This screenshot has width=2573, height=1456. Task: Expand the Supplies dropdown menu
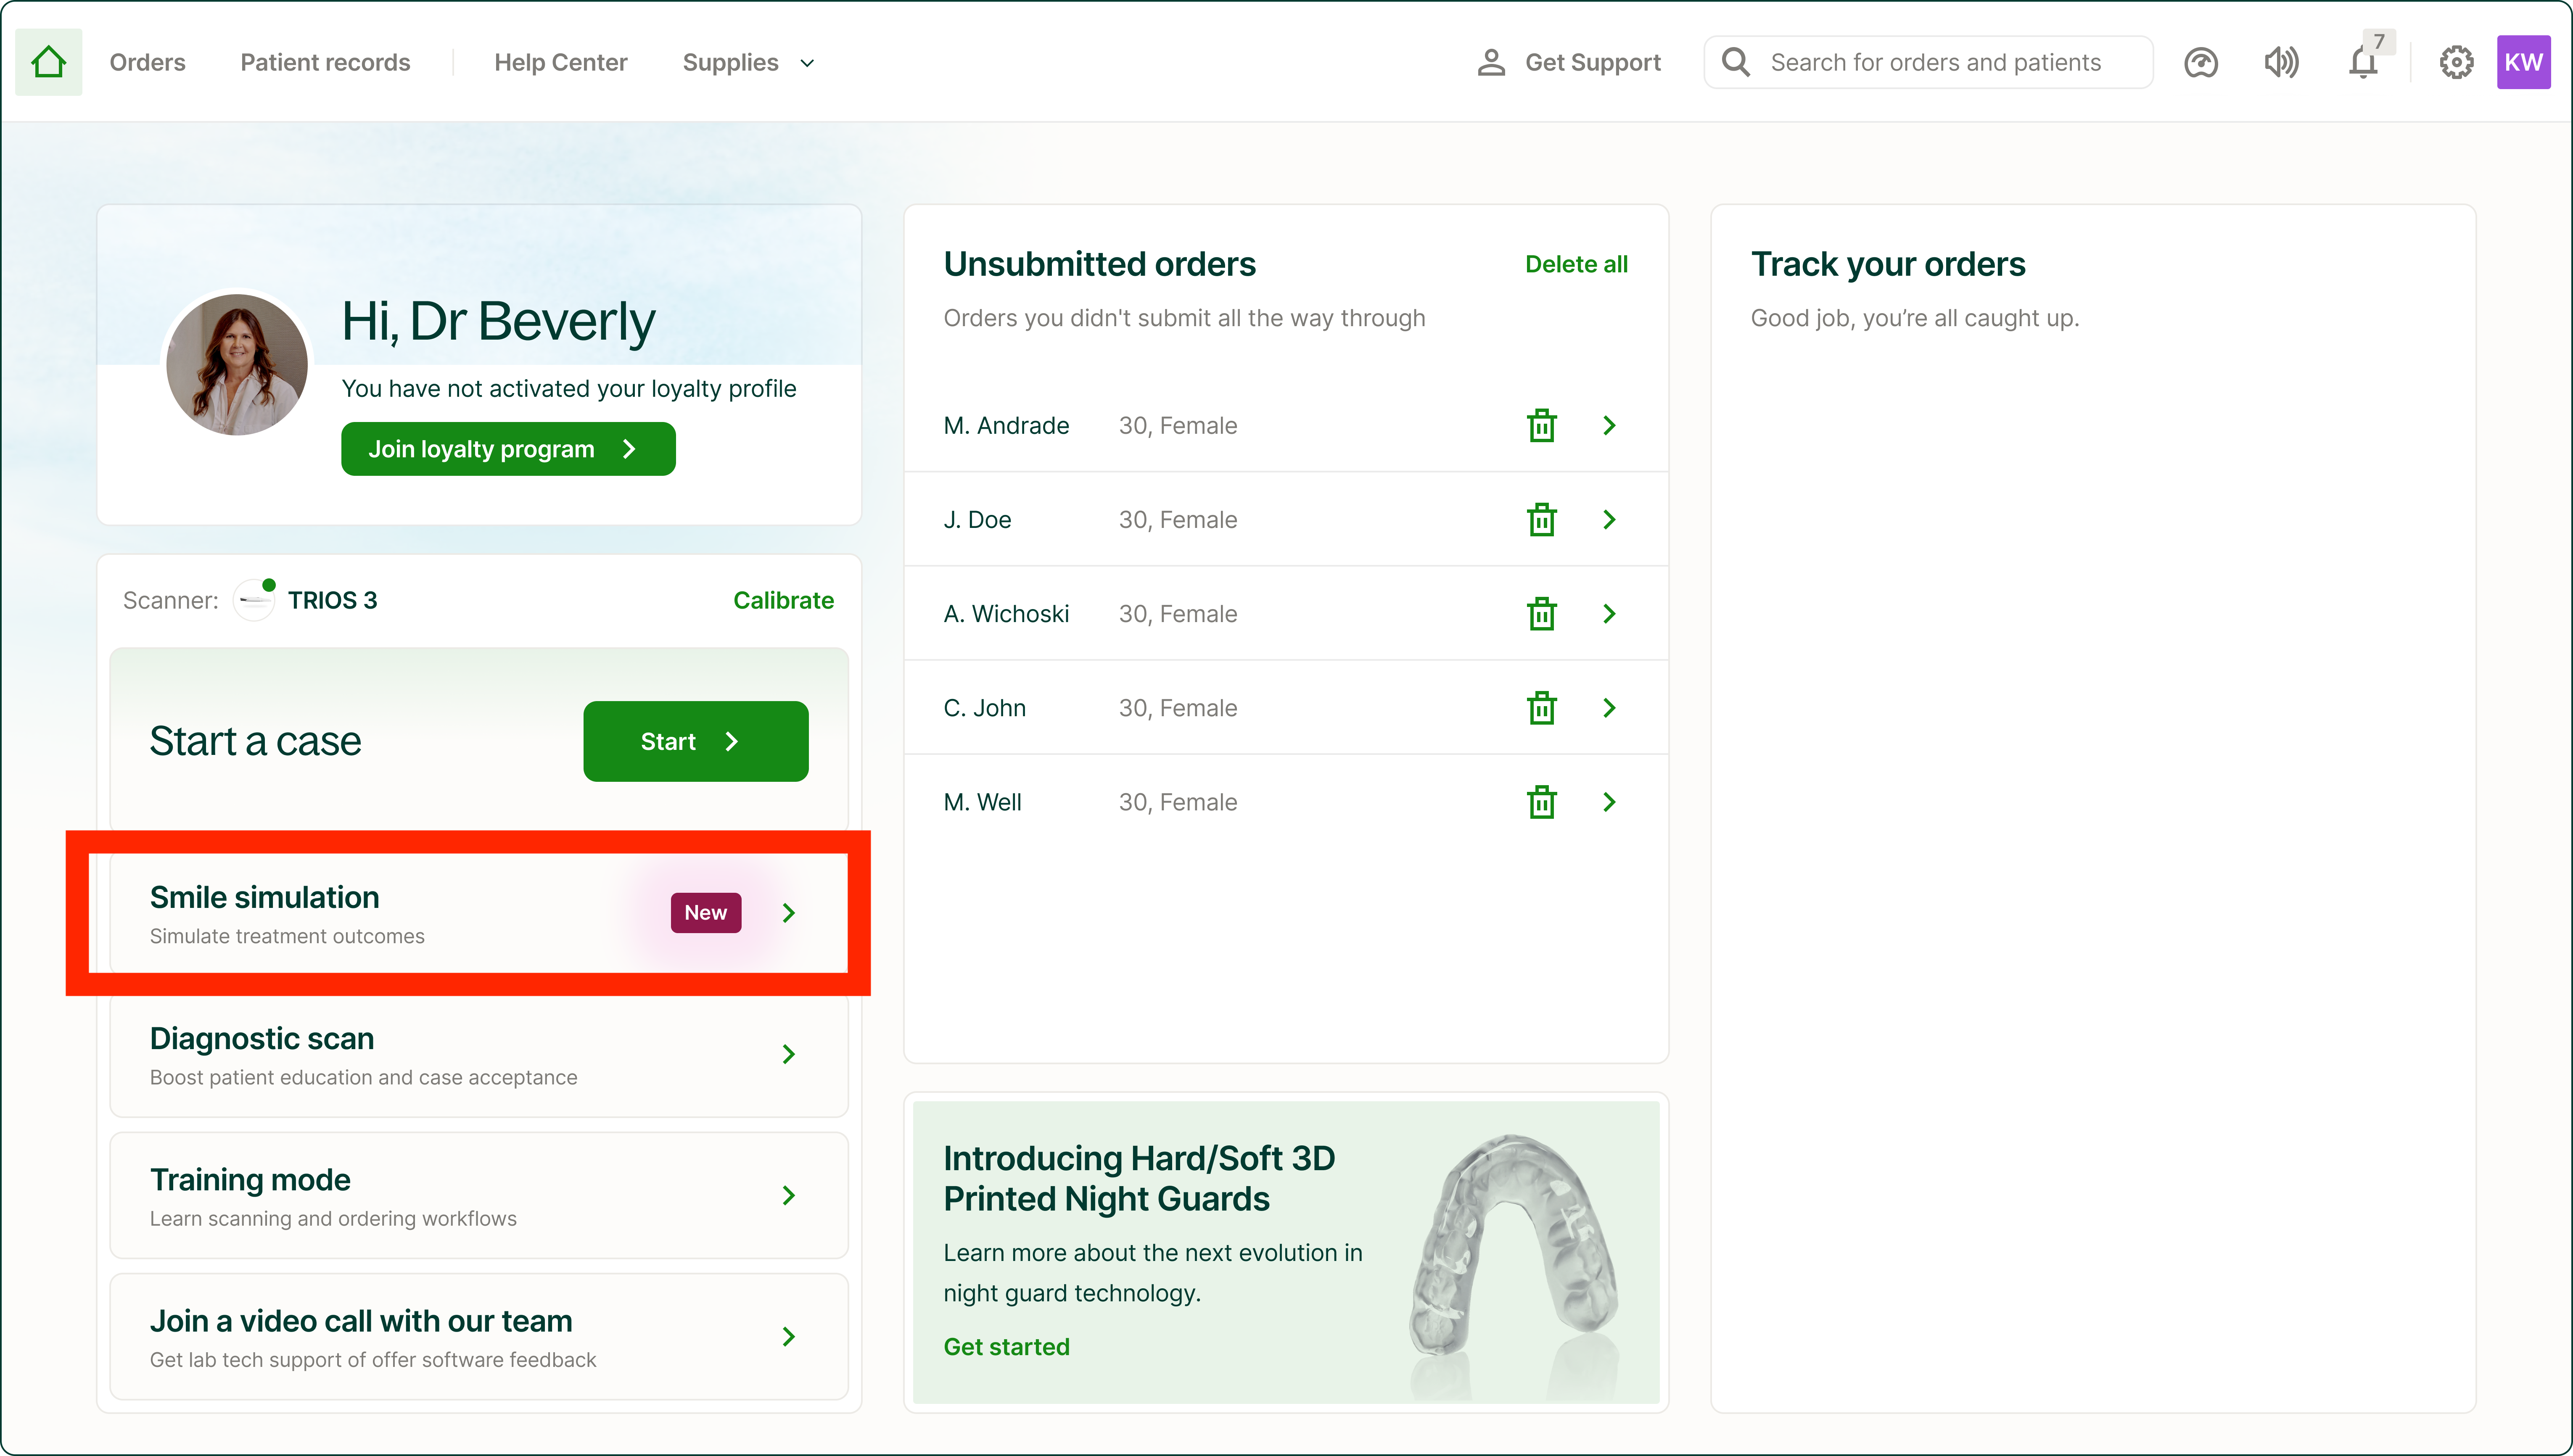click(748, 62)
